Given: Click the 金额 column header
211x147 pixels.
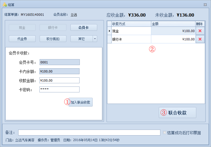Looking at the screenshot, I should [x=173, y=24].
